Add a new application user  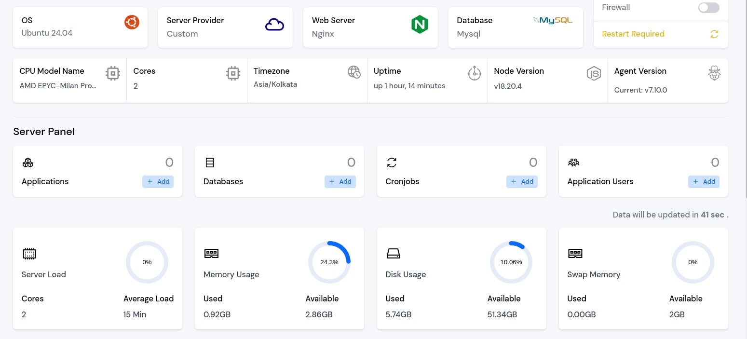pyautogui.click(x=704, y=182)
